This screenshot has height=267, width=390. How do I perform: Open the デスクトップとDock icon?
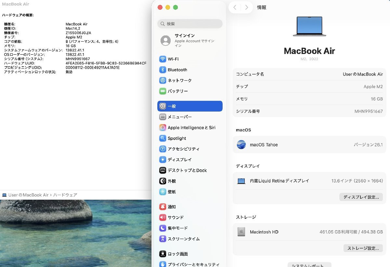163,170
